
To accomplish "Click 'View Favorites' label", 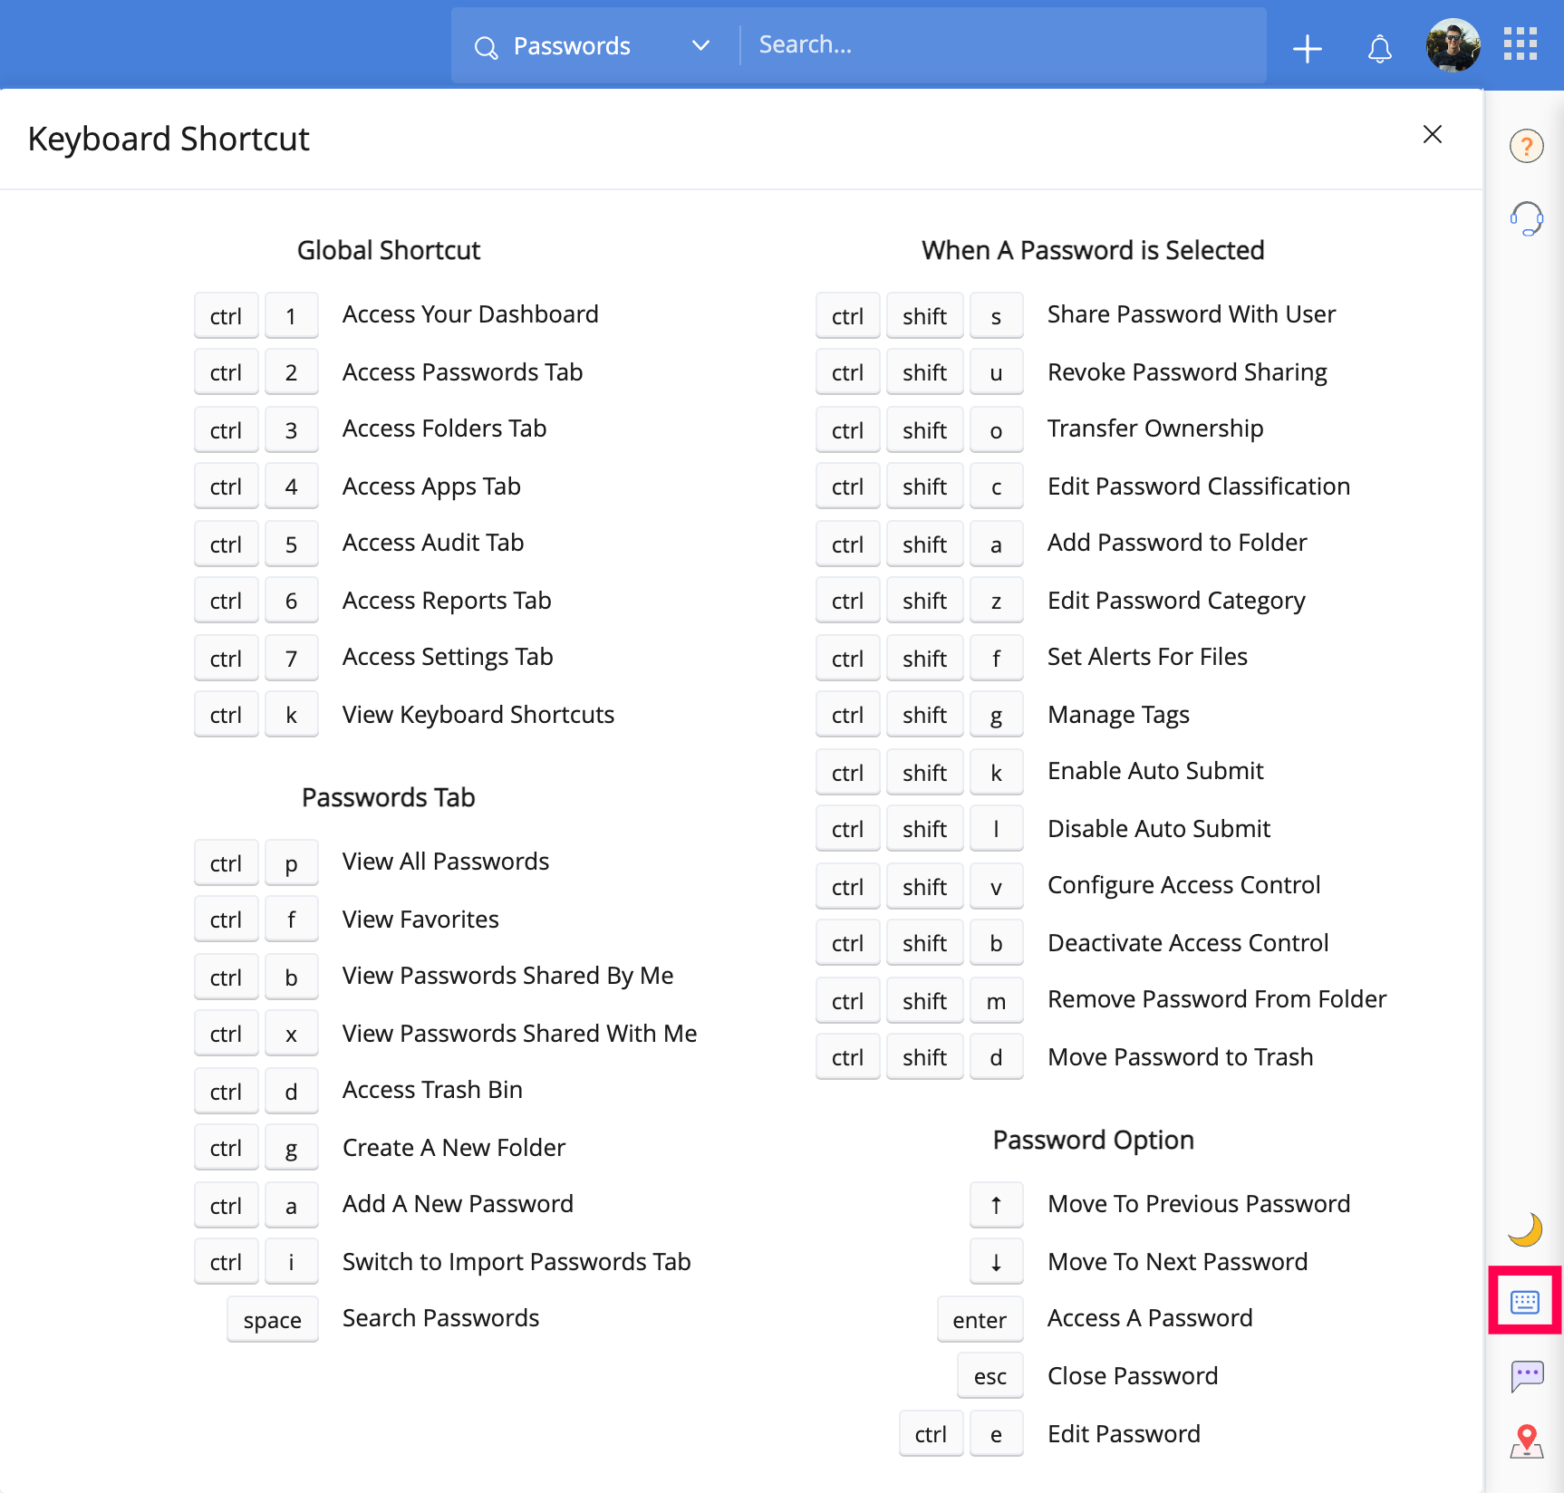I will (x=420, y=920).
